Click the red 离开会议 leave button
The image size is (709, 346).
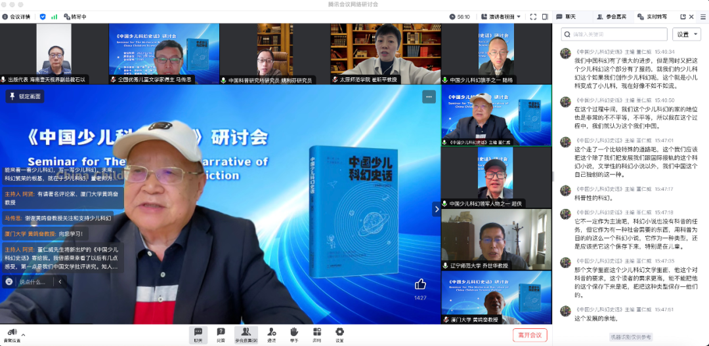(x=529, y=335)
